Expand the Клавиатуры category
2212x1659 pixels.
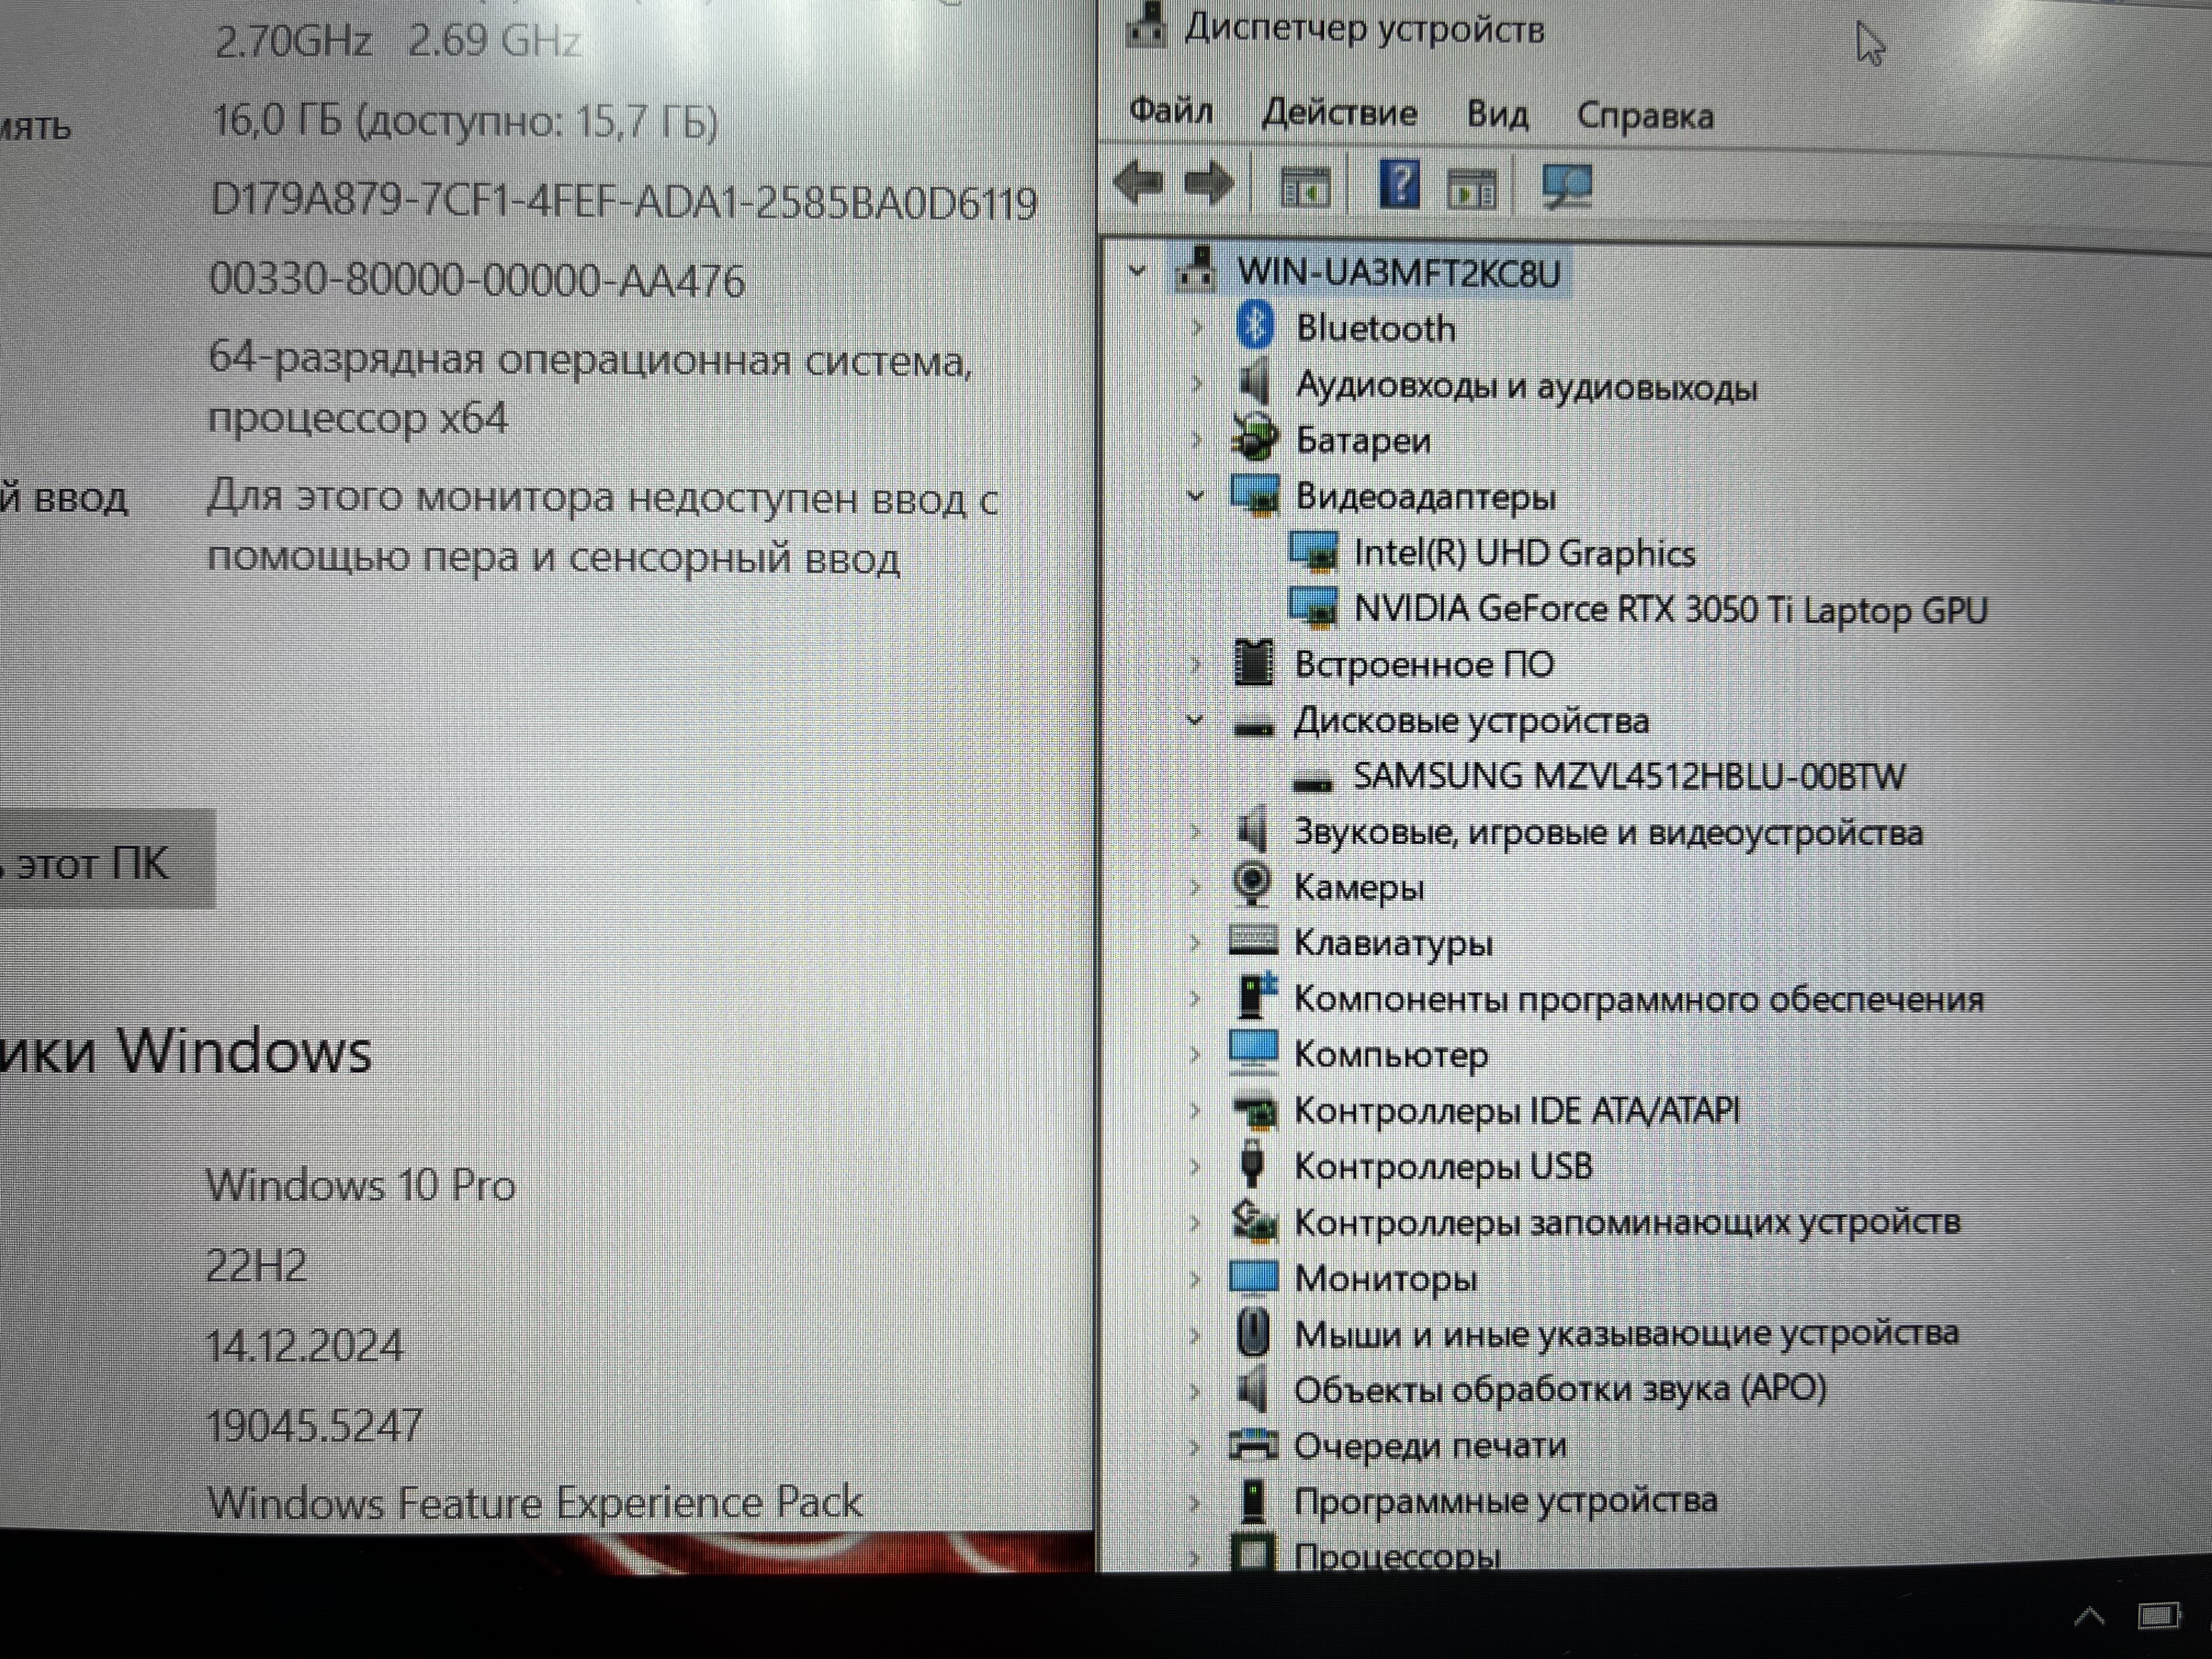(1195, 942)
